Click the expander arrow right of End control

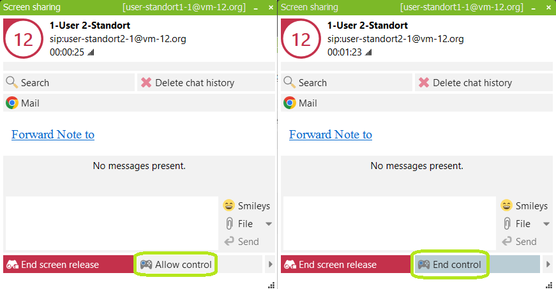pos(548,264)
